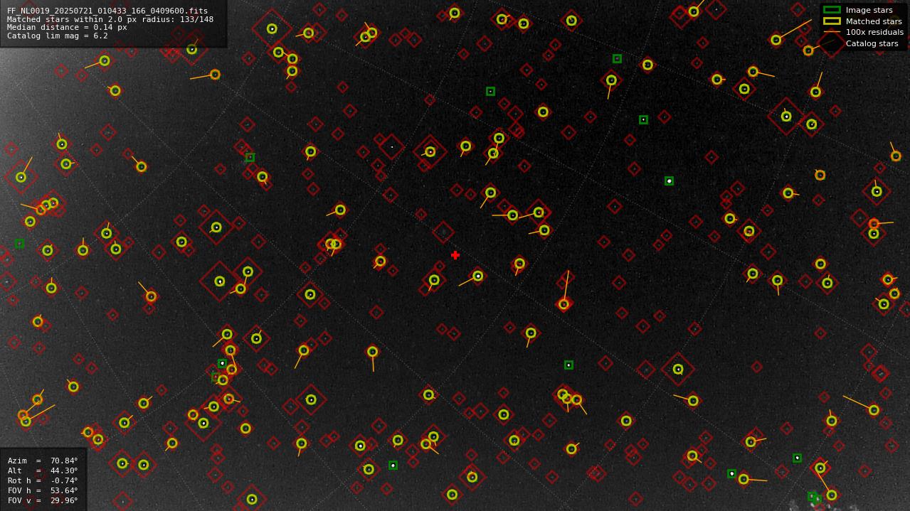The width and height of the screenshot is (910, 511).
Task: Click the red diamond legend symbol for Catalog stars
Action: point(832,43)
